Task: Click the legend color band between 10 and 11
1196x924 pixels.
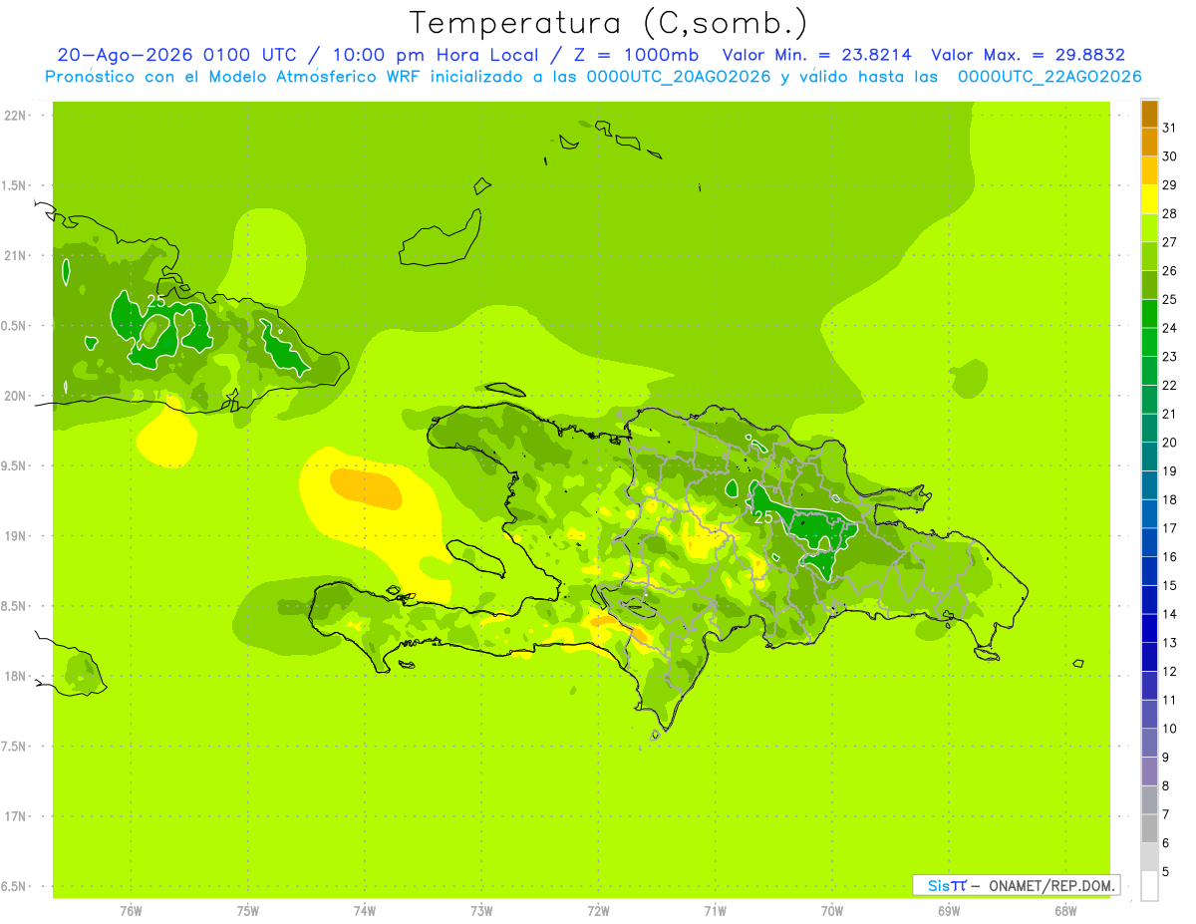Action: tap(1149, 715)
